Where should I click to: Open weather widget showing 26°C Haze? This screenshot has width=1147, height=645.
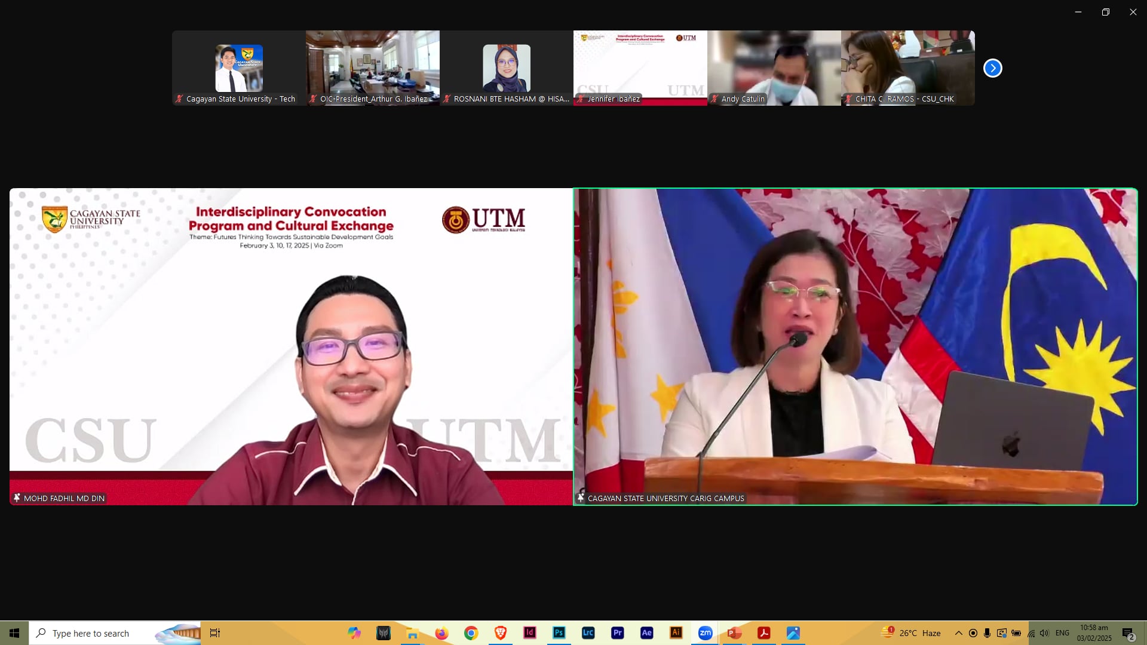pos(912,633)
